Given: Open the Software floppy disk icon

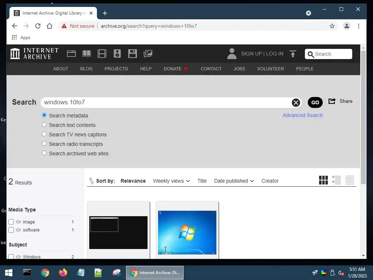Looking at the screenshot, I should pyautogui.click(x=133, y=54).
